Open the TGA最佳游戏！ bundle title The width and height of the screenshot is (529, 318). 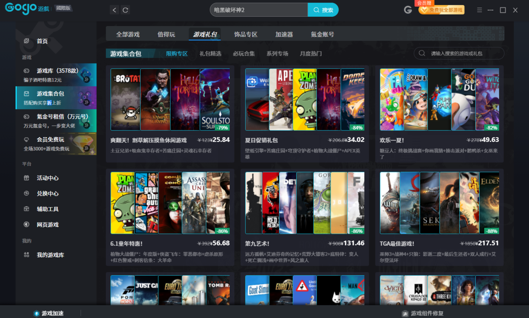click(x=397, y=243)
